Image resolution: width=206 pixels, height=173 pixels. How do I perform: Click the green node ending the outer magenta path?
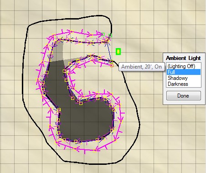click(103, 34)
